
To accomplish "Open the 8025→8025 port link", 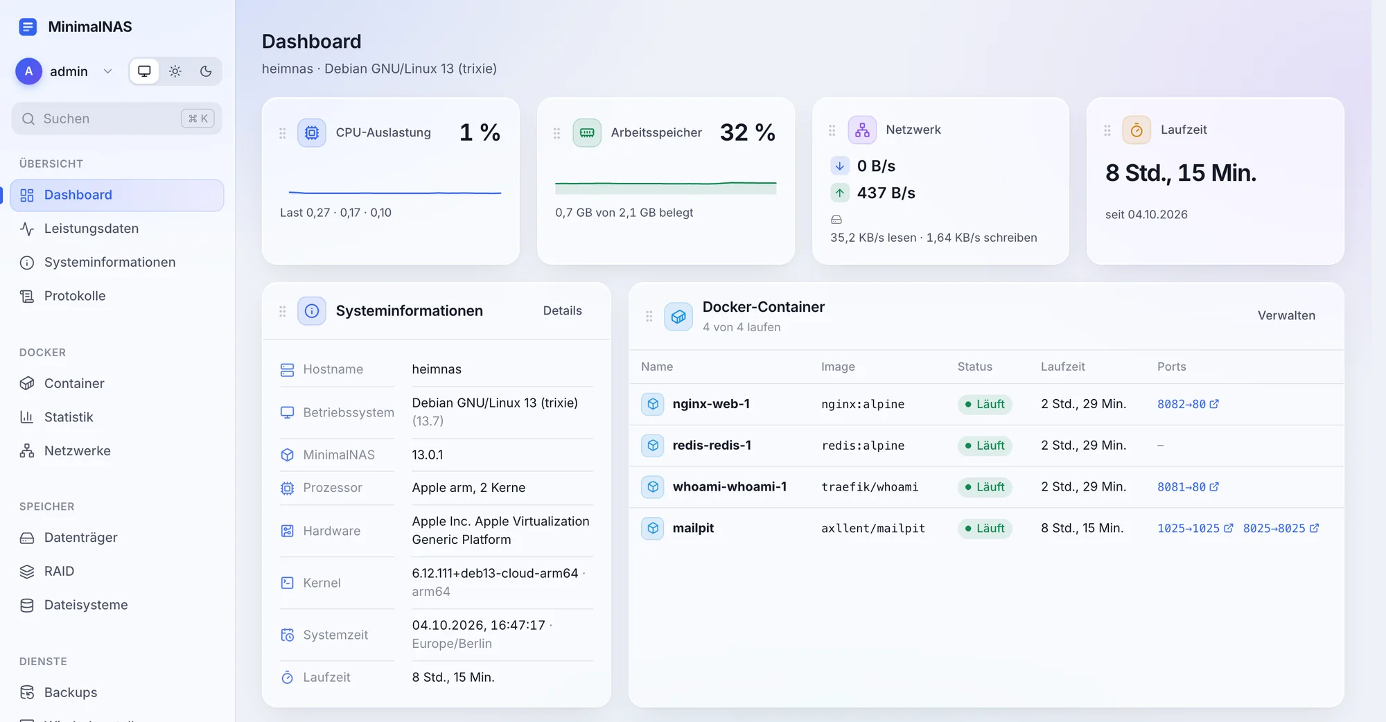I will (x=1281, y=529).
